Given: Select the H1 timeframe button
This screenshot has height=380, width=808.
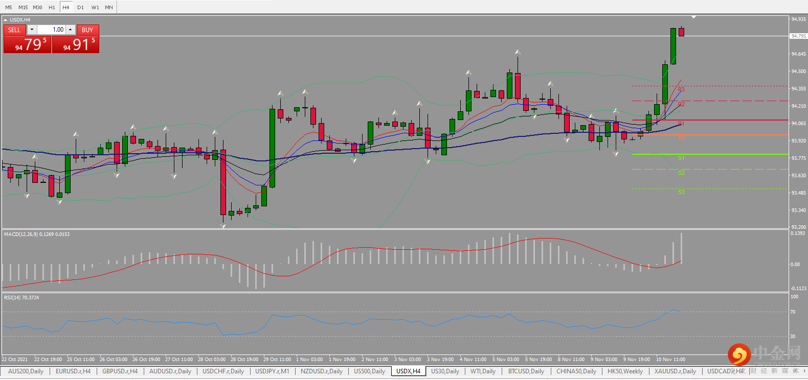Looking at the screenshot, I should (x=52, y=7).
